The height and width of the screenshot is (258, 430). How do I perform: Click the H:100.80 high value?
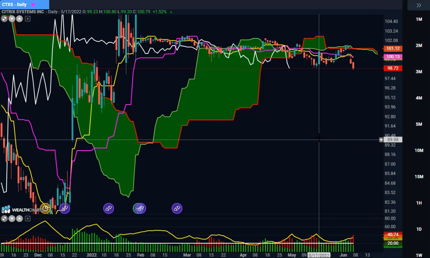tap(108, 12)
